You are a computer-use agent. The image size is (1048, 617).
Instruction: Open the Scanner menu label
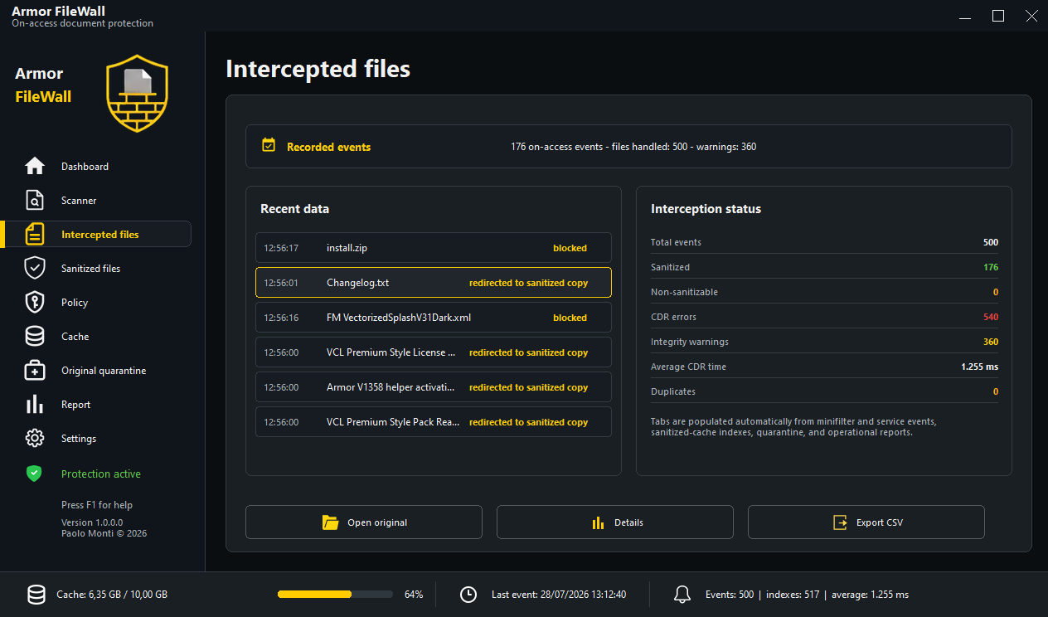click(79, 201)
